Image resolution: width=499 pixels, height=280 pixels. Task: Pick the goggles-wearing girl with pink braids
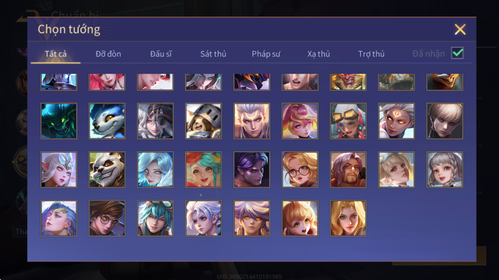point(348,121)
